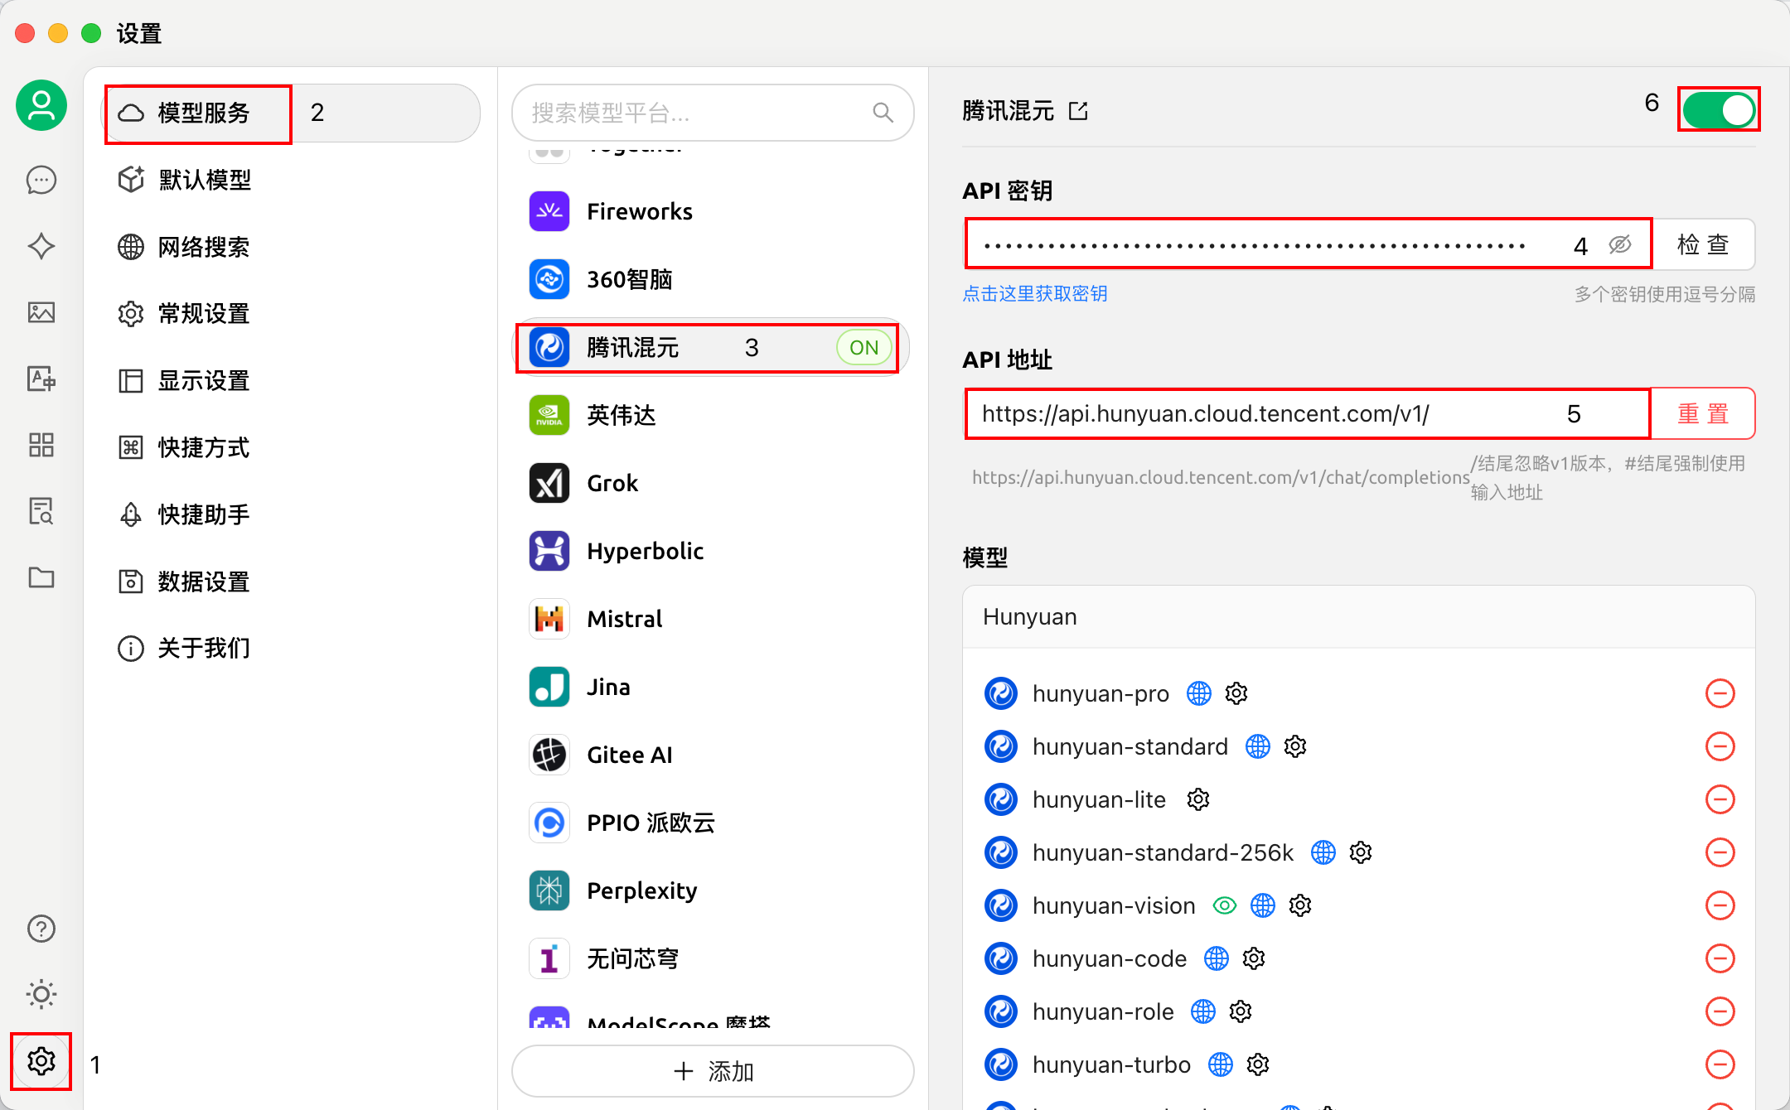The image size is (1790, 1110).
Task: Open the sparkle agents sidebar icon
Action: (x=41, y=246)
